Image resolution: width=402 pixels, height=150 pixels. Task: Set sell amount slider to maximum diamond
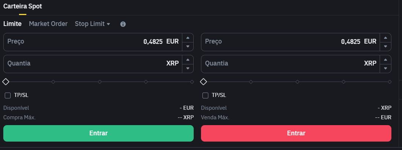pos(390,82)
